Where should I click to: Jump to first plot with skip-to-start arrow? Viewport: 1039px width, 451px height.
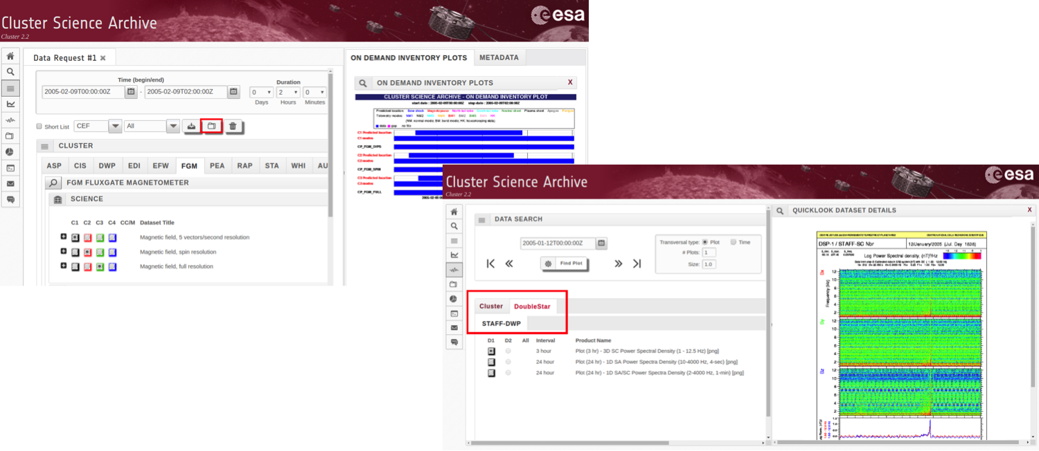[x=491, y=264]
